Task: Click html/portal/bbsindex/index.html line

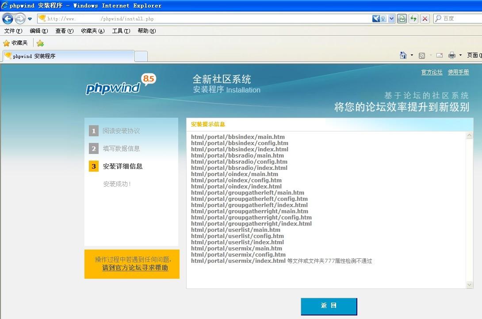Action: 240,149
